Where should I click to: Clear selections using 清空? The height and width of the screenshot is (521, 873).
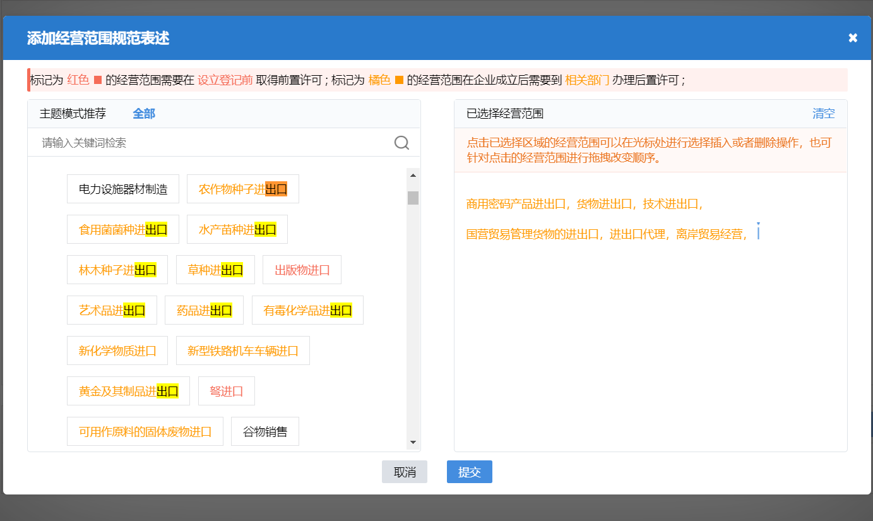coord(823,113)
